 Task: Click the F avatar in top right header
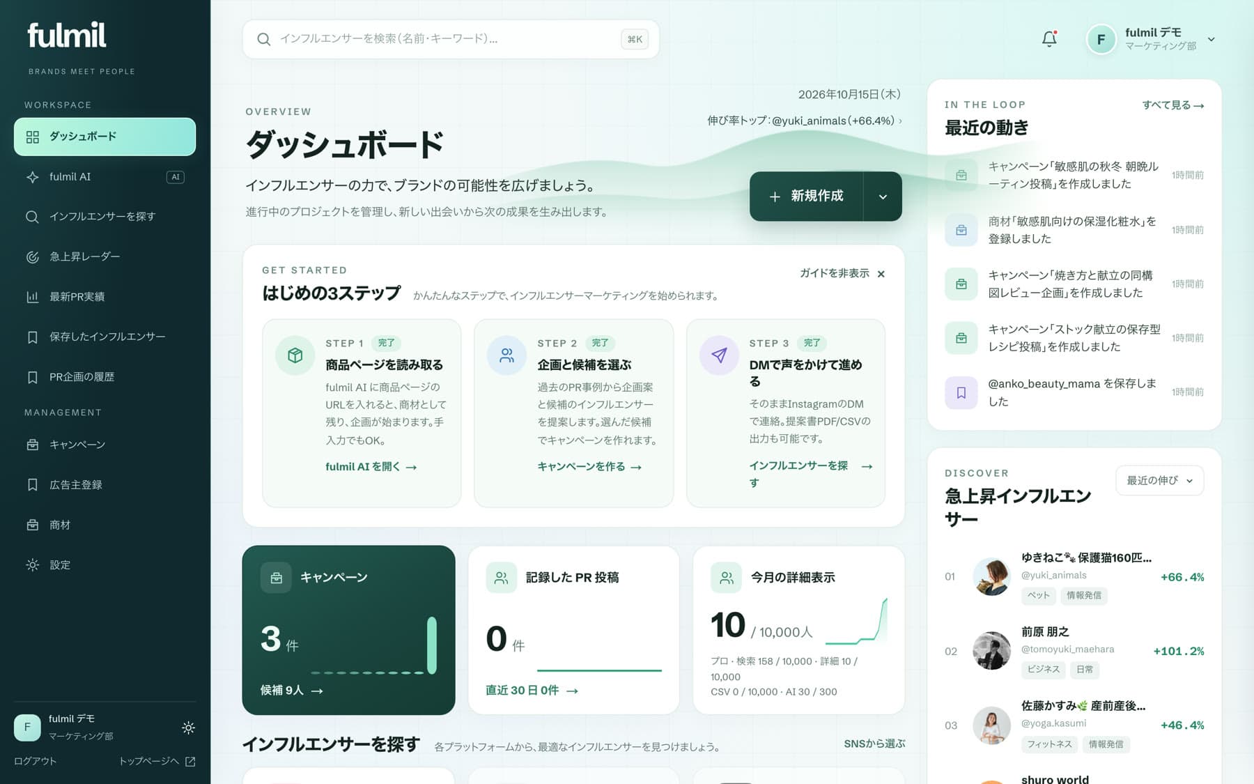coord(1101,39)
